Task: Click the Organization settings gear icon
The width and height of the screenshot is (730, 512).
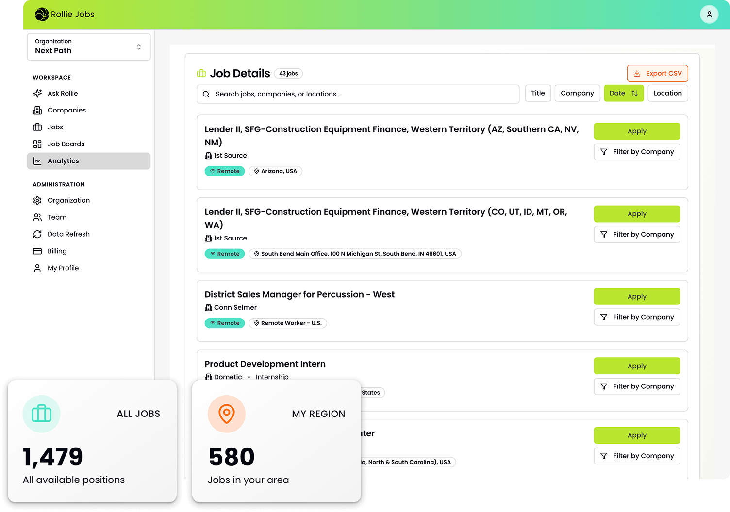Action: pos(37,200)
